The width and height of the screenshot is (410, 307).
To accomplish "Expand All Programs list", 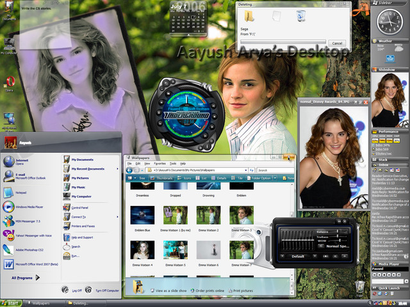I will click(26, 278).
